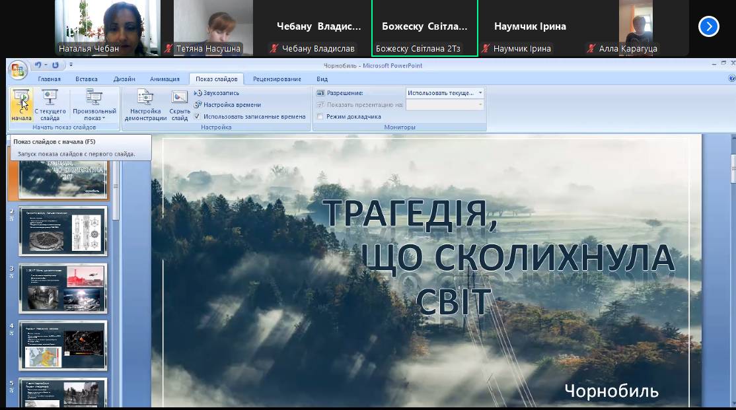Click the Скрыть слайд button

pyautogui.click(x=179, y=105)
